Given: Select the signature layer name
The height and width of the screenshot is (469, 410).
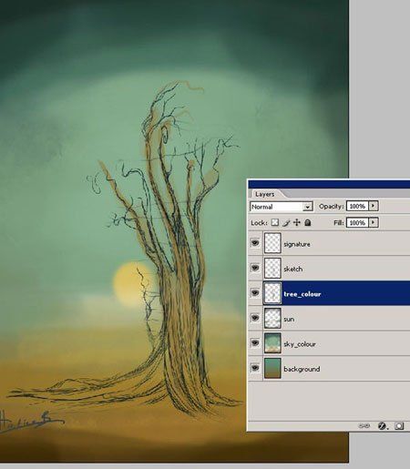Looking at the screenshot, I should (x=297, y=244).
